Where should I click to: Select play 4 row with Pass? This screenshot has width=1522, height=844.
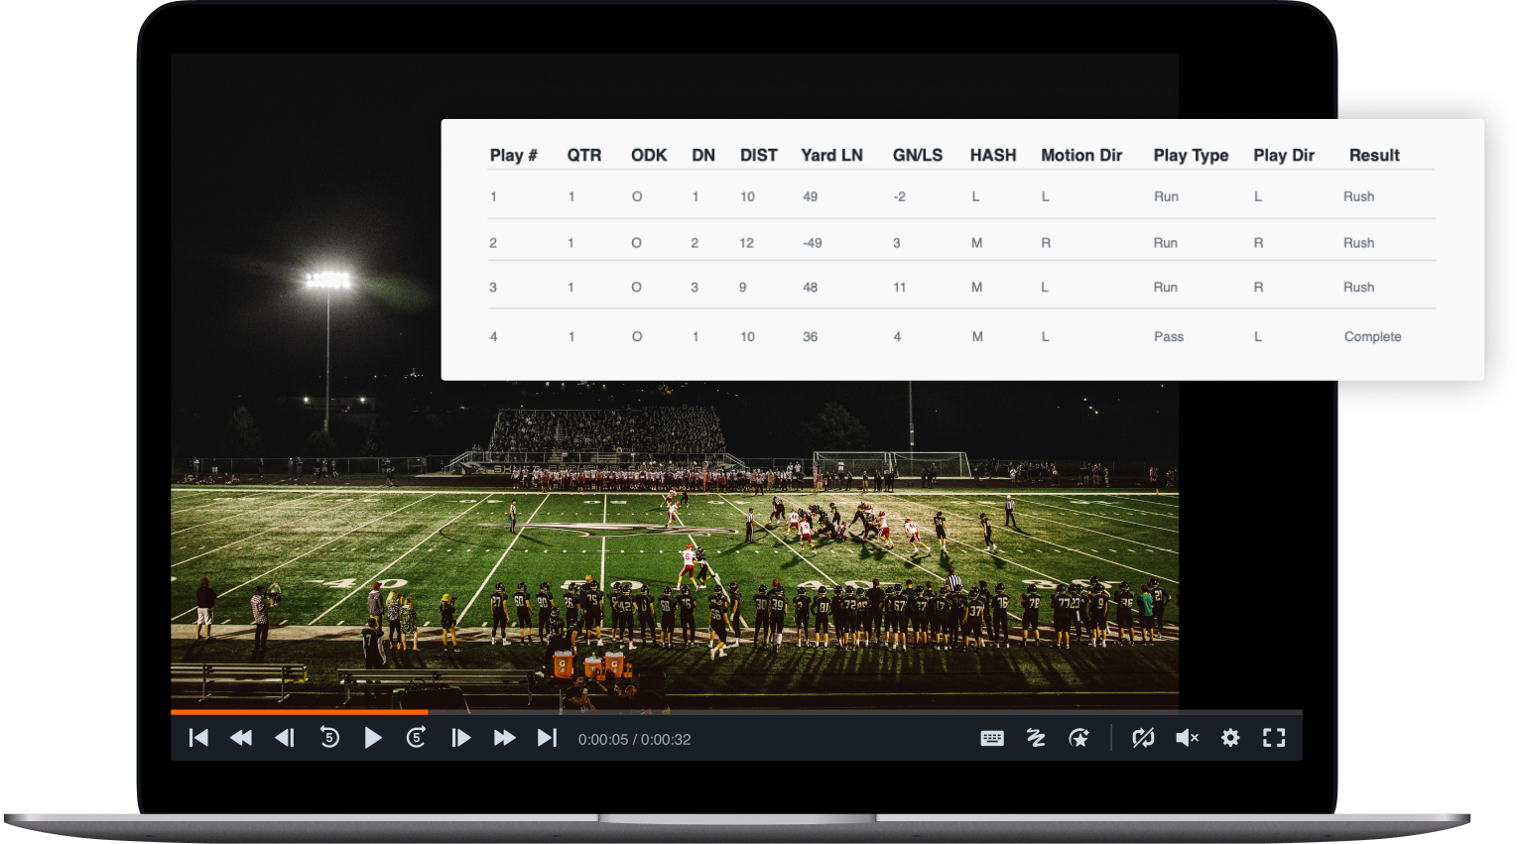960,337
